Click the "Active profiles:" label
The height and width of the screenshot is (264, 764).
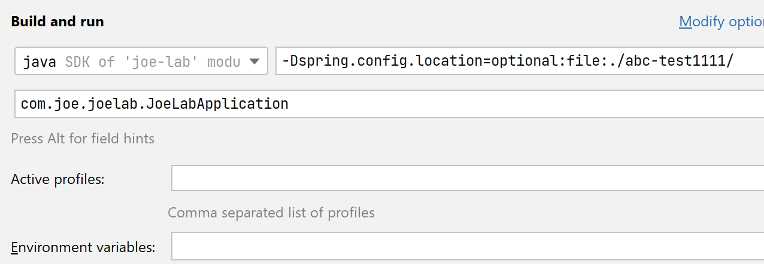point(57,179)
